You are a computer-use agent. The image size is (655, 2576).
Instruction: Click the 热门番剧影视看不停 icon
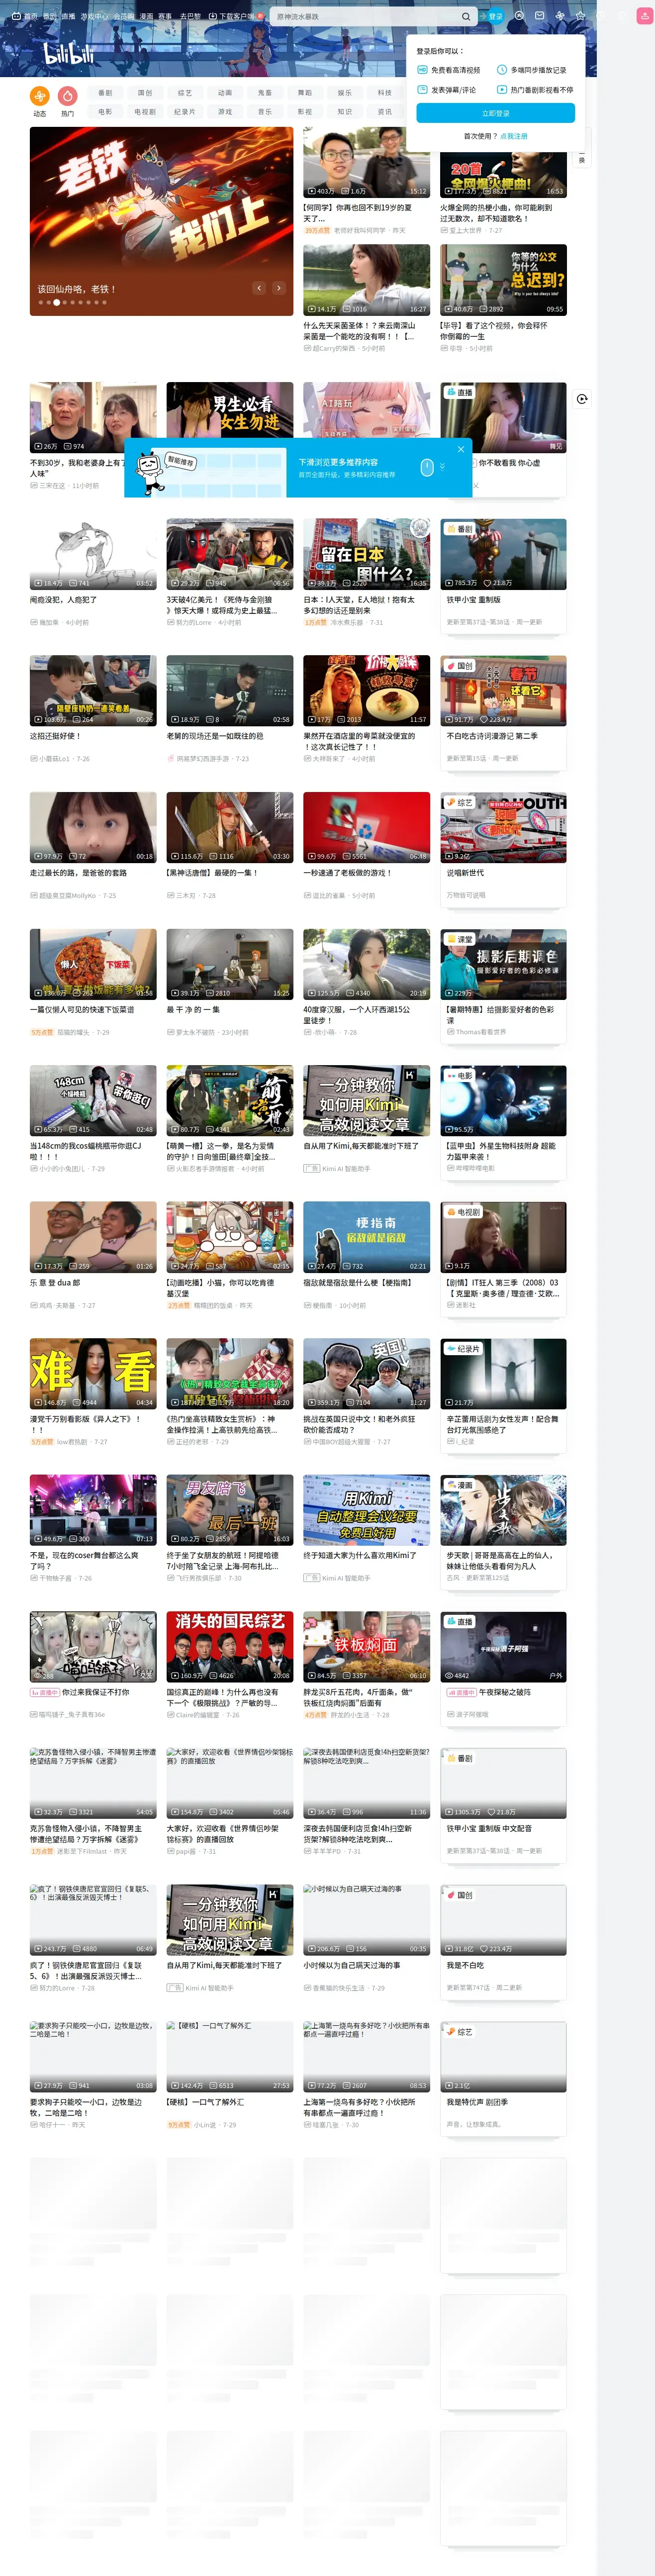point(503,90)
